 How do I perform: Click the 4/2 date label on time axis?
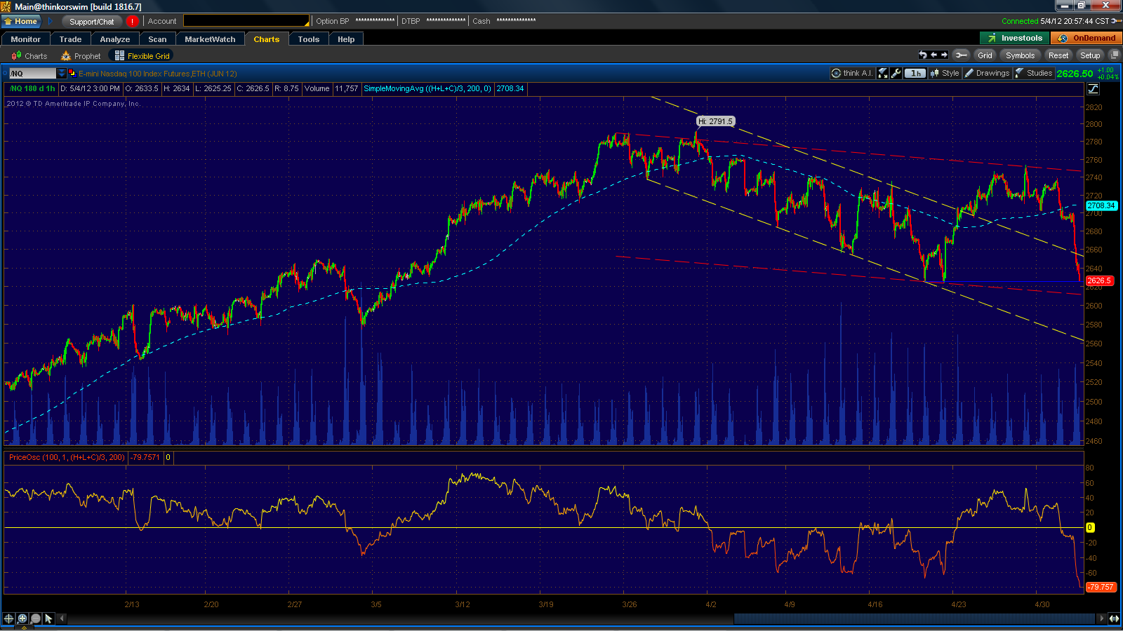point(711,604)
